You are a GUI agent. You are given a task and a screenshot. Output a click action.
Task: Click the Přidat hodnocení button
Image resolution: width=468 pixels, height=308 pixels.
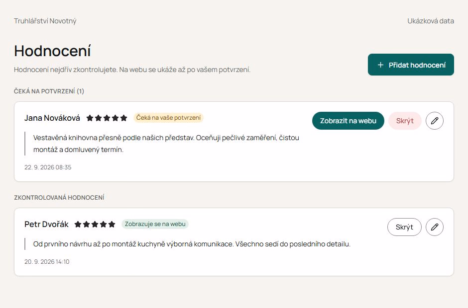[411, 65]
